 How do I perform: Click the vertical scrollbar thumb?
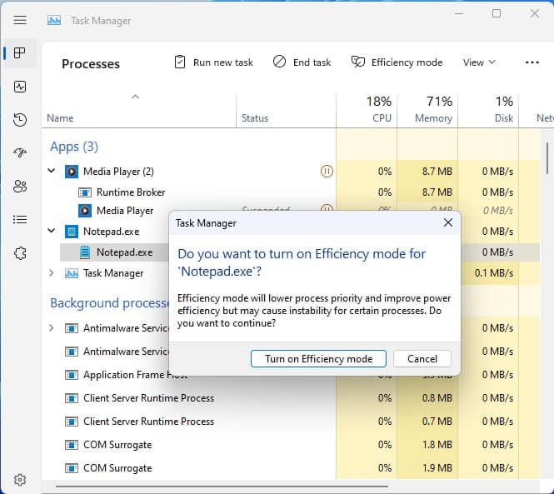click(547, 158)
